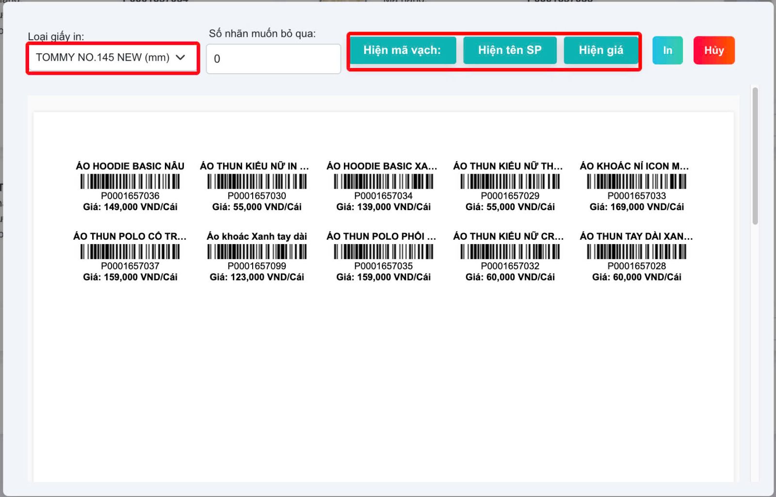Viewport: 776px width, 497px height.
Task: Click the label name 'ÁO KHOÁC NỈ ICON M...'
Action: point(634,166)
